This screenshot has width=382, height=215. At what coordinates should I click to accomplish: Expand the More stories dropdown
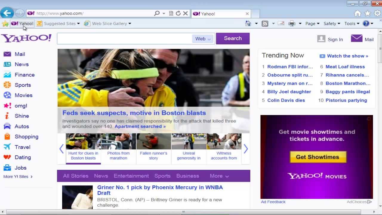point(219,176)
